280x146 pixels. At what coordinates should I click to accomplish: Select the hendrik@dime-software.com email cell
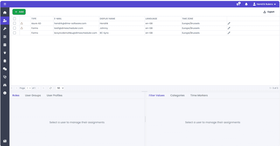click(76, 23)
